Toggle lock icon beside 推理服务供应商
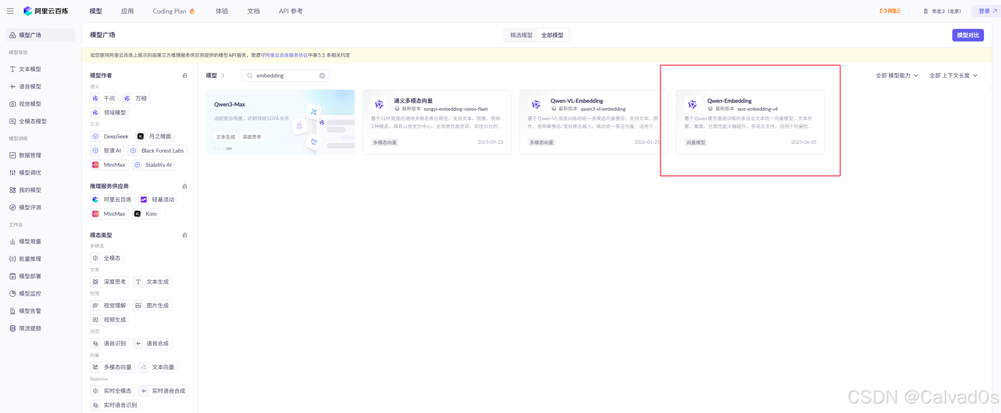This screenshot has height=413, width=1001. 185,186
